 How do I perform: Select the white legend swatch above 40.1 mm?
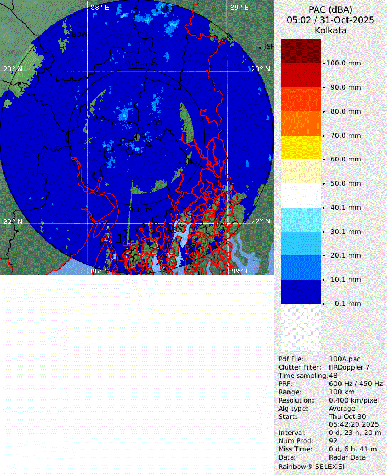(x=300, y=195)
